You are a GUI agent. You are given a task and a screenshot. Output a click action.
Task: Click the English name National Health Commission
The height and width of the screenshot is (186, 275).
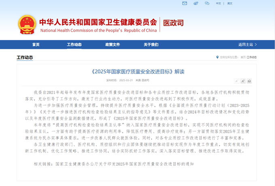click(x=99, y=30)
